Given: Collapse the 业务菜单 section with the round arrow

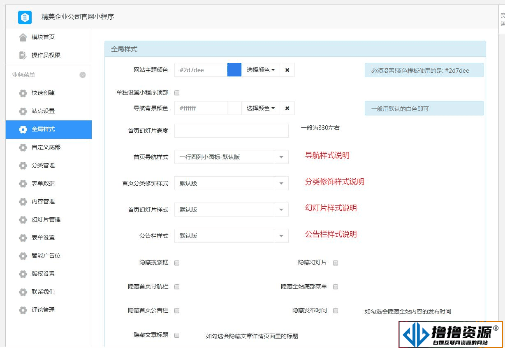Looking at the screenshot, I should pyautogui.click(x=83, y=75).
